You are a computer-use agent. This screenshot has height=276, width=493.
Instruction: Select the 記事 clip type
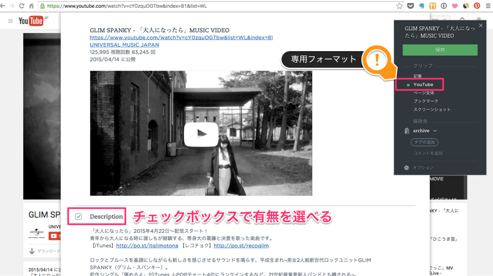tap(417, 76)
